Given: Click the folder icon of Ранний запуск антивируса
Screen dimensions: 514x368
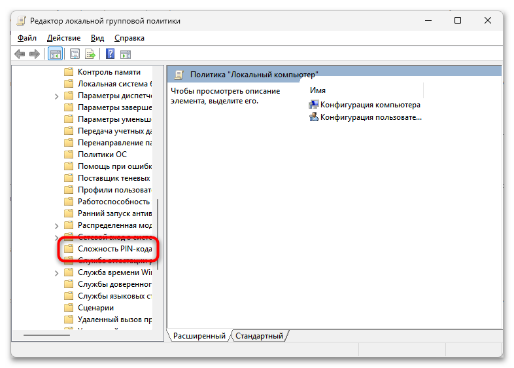Looking at the screenshot, I should pos(69,213).
